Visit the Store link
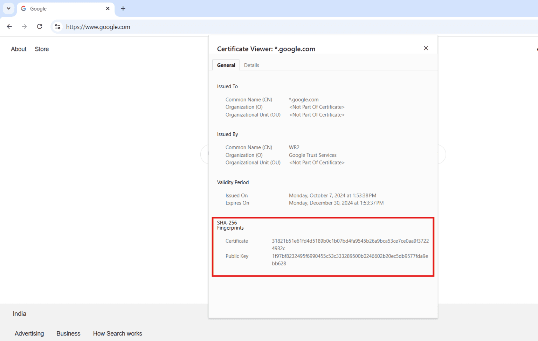 pyautogui.click(x=42, y=49)
